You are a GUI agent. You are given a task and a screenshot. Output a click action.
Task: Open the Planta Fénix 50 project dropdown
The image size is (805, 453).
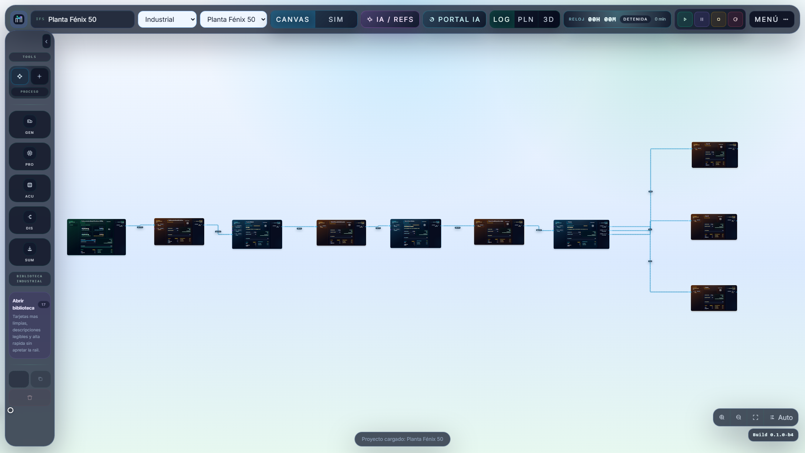tap(234, 19)
